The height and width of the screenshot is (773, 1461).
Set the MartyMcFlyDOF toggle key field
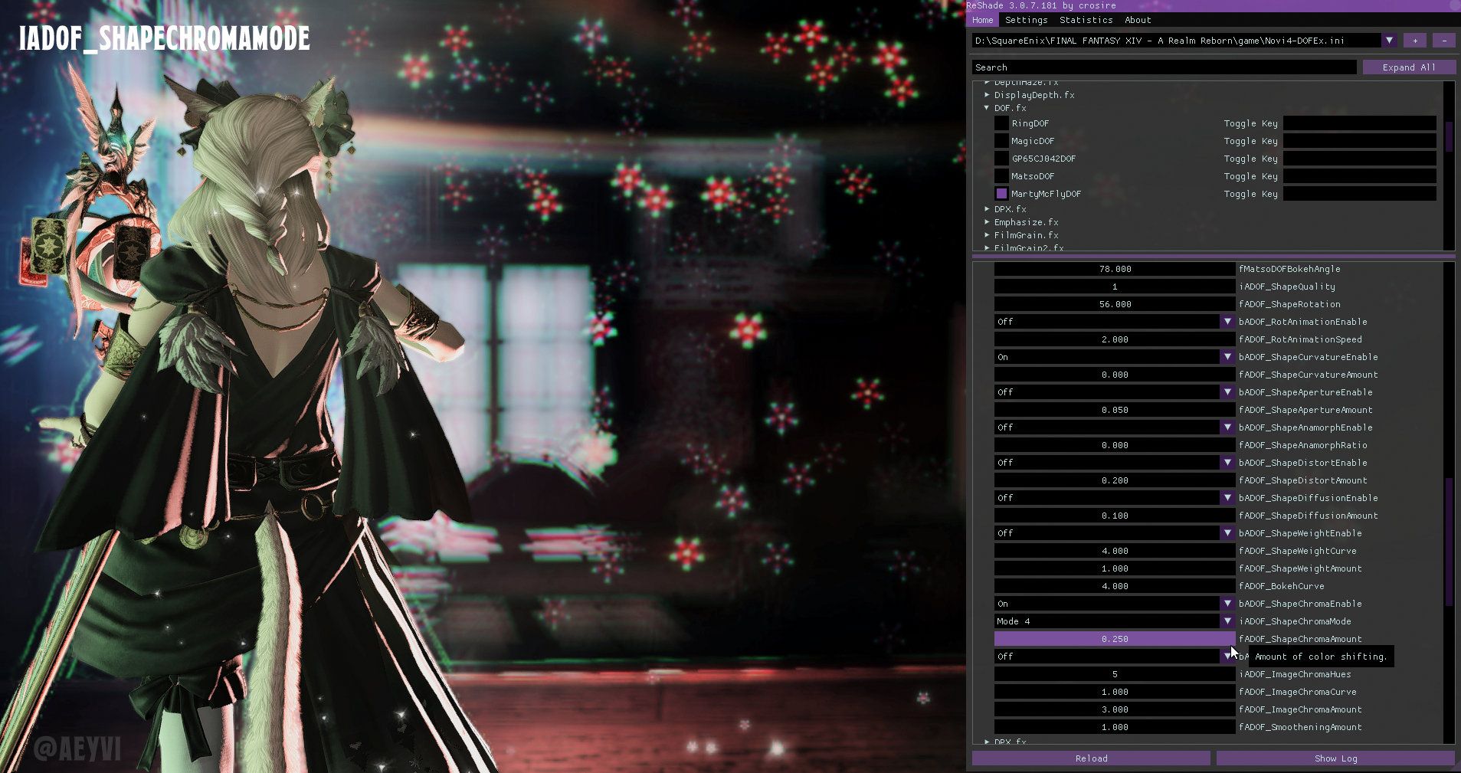coord(1360,194)
